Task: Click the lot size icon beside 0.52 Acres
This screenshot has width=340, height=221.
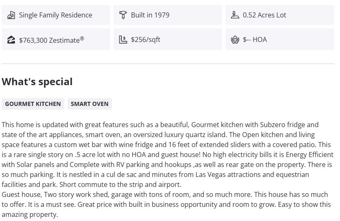Action: 235,15
